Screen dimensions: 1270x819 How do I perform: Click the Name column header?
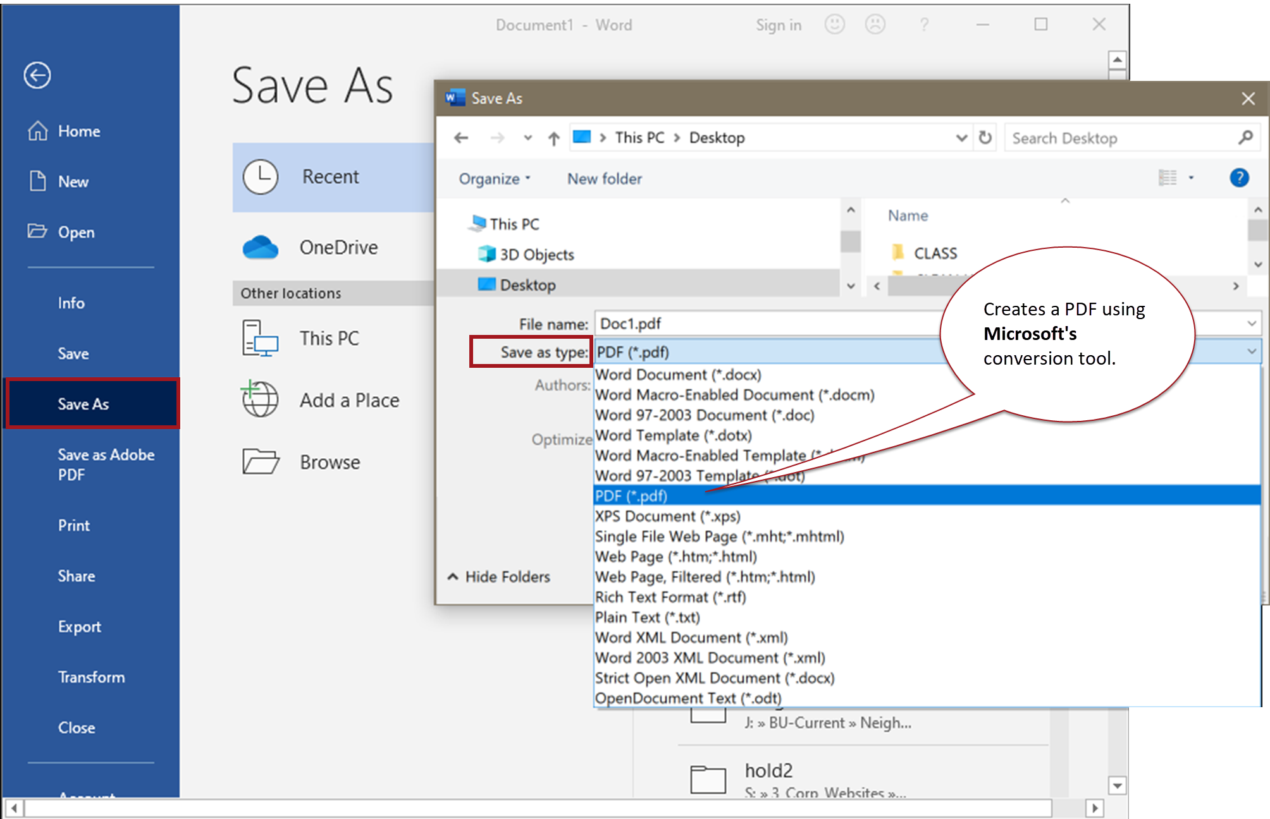(x=908, y=215)
